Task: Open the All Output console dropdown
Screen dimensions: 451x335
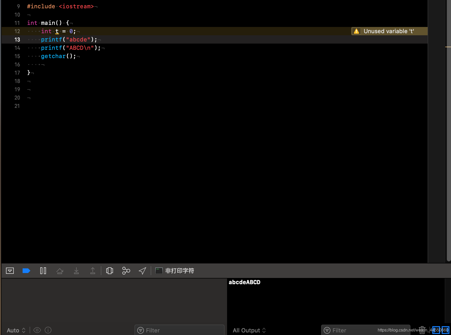Action: (x=249, y=330)
